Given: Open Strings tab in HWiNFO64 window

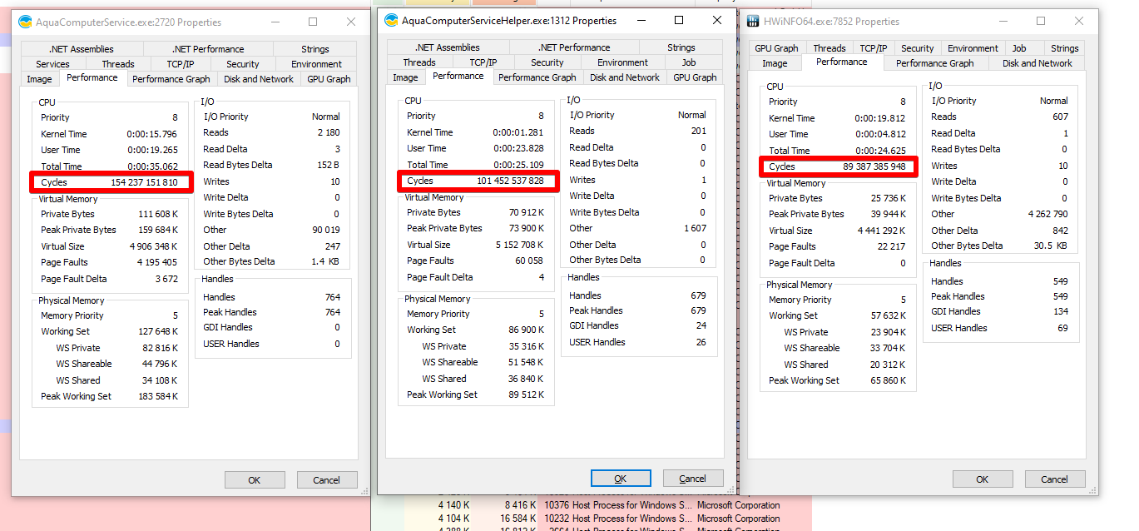Looking at the screenshot, I should pos(1064,48).
